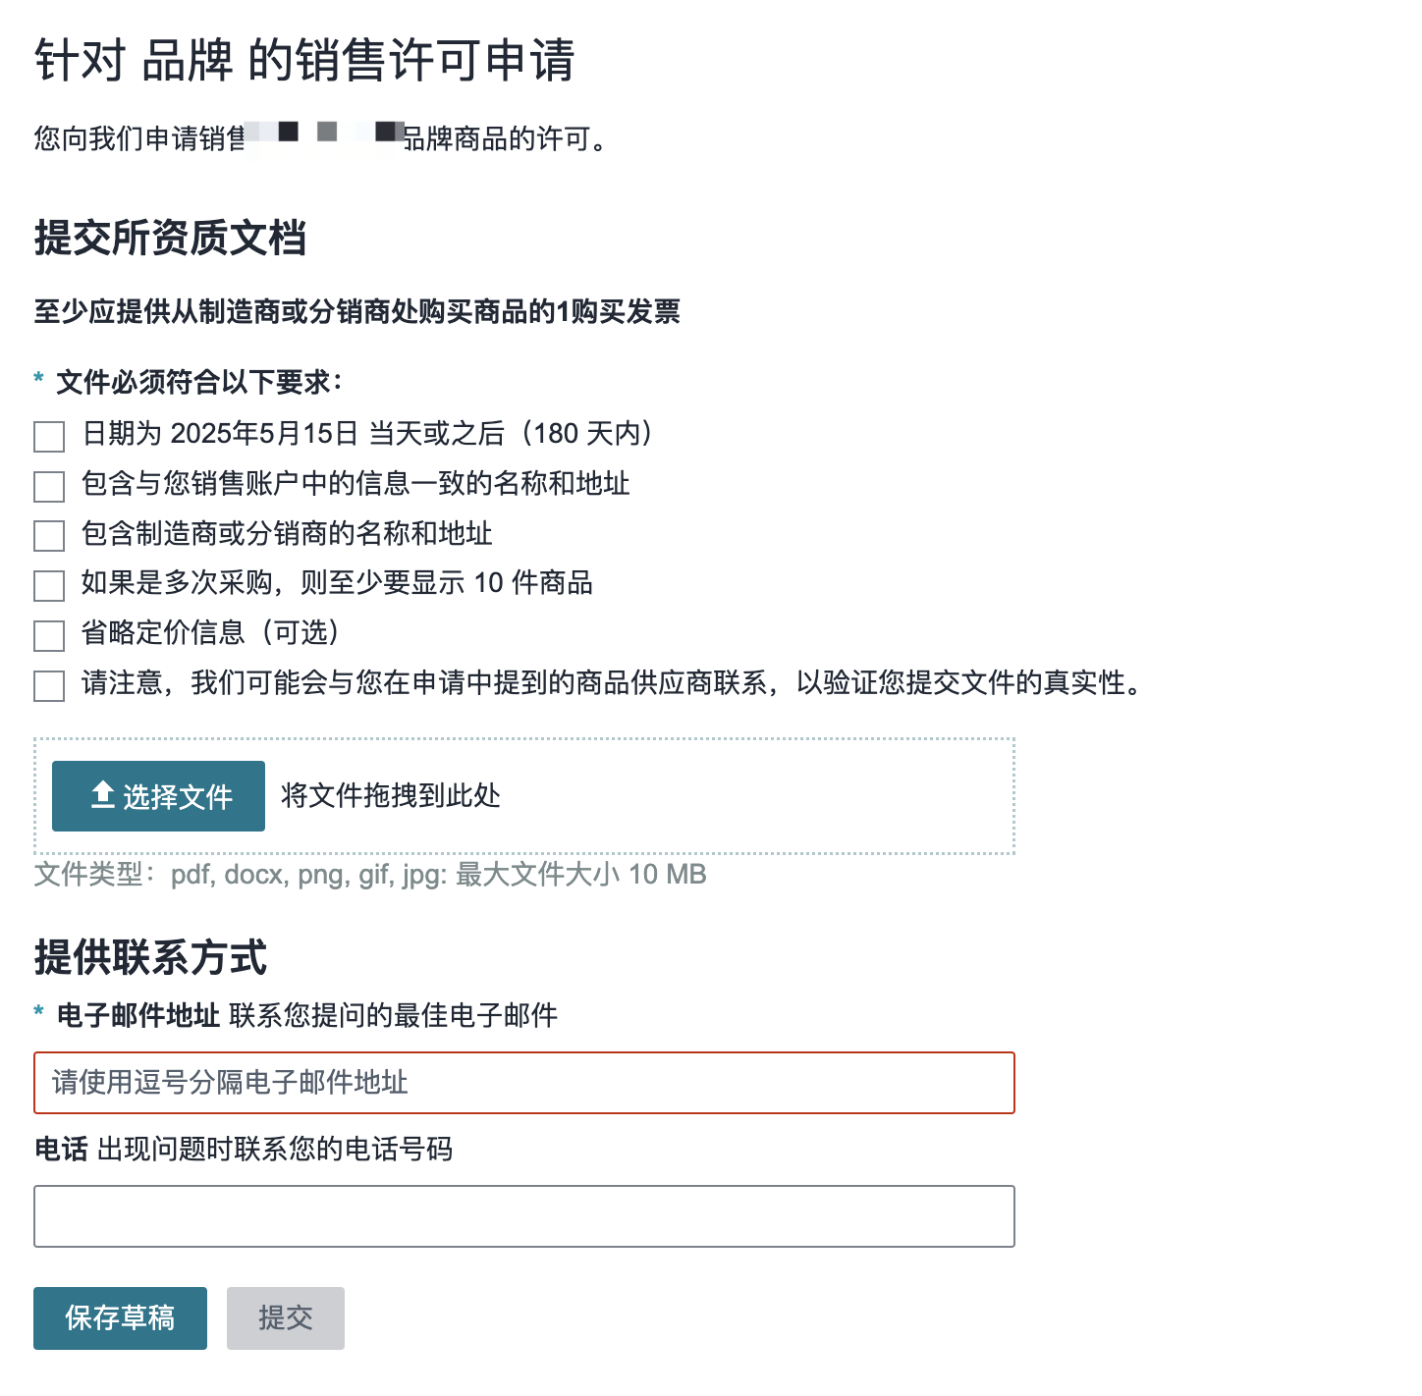Screen dimensions: 1422x1396
Task: Check the 日期为 2025年5月15日 requirement box
Action: click(x=49, y=436)
